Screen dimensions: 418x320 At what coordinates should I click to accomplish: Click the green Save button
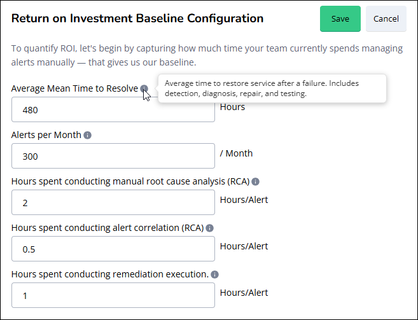coord(340,18)
